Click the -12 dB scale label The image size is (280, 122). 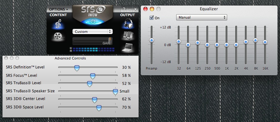click(165, 62)
